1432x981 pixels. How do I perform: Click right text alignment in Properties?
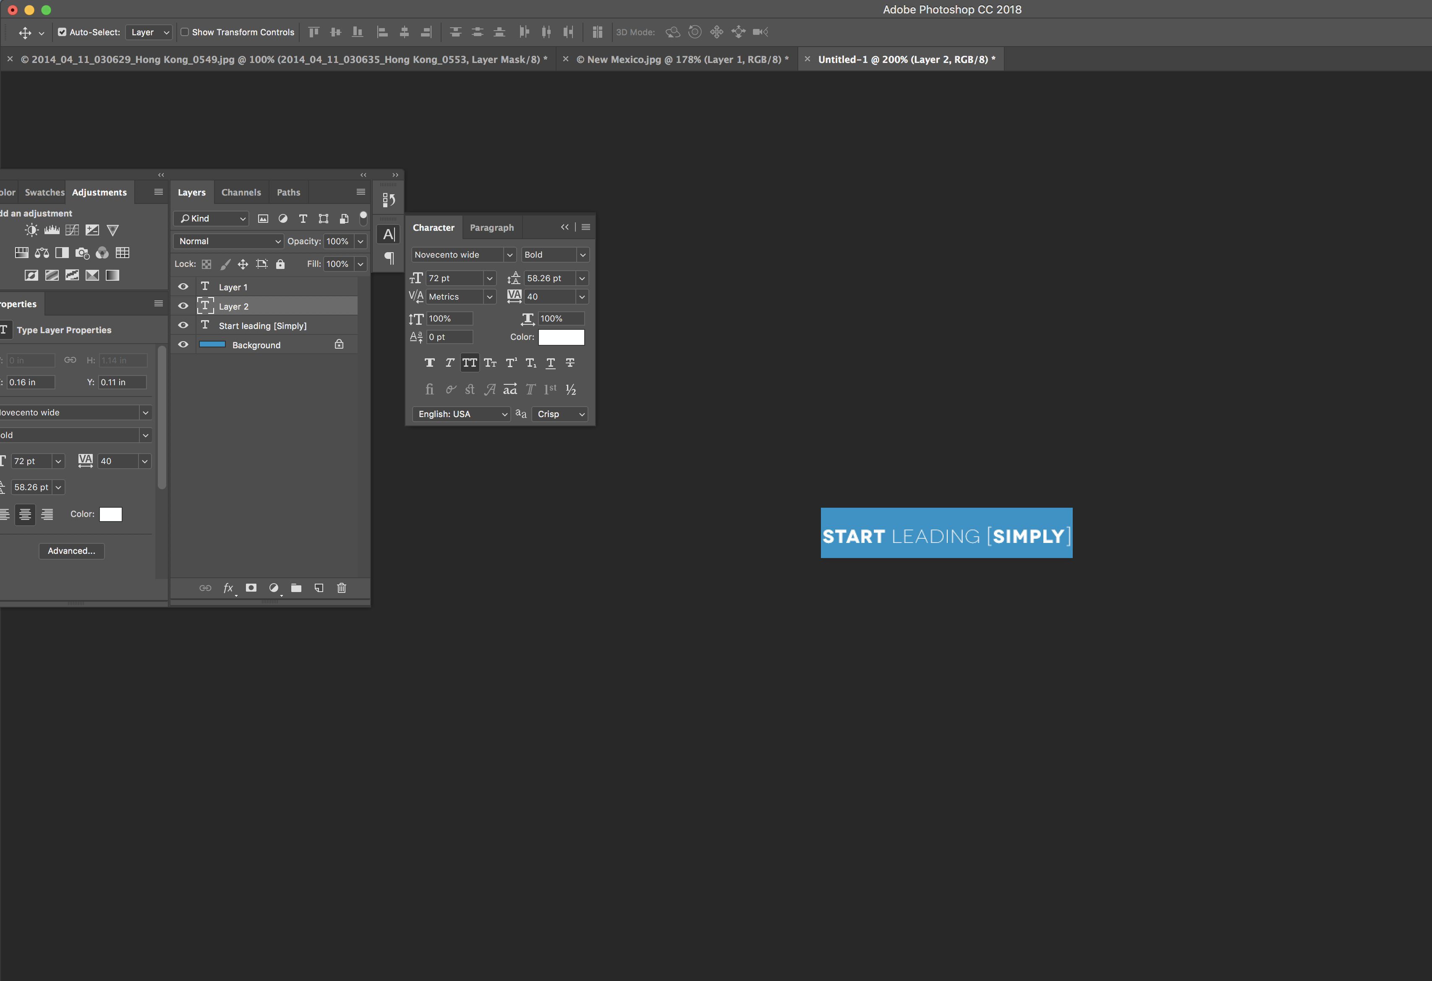[47, 514]
